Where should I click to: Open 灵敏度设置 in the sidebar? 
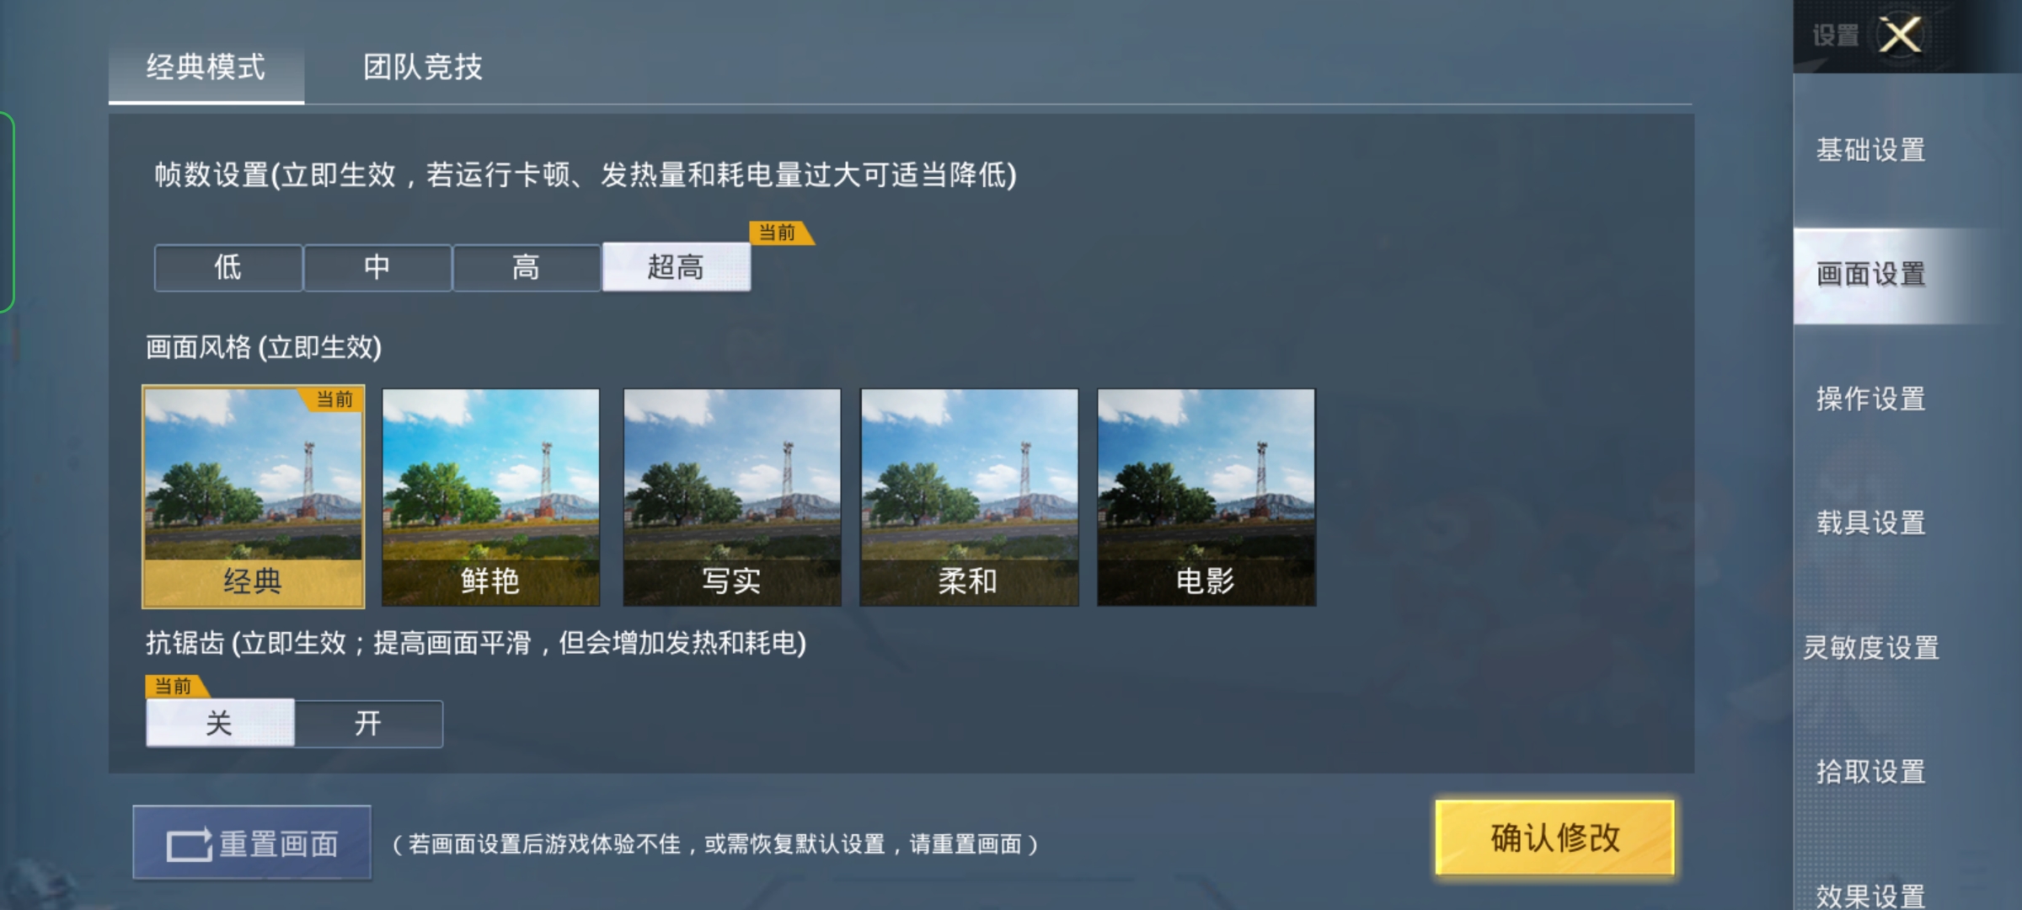tap(1871, 647)
